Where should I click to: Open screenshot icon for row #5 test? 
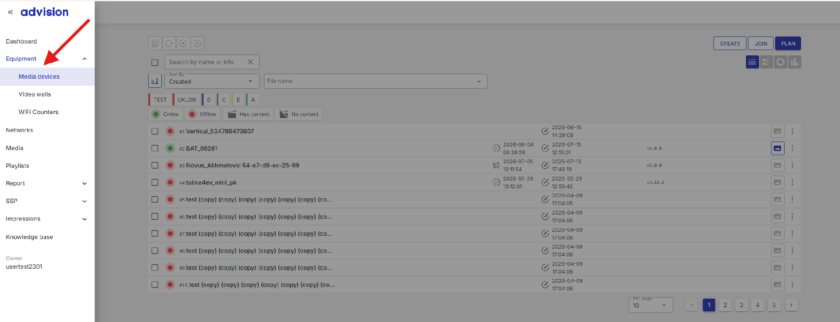(778, 199)
